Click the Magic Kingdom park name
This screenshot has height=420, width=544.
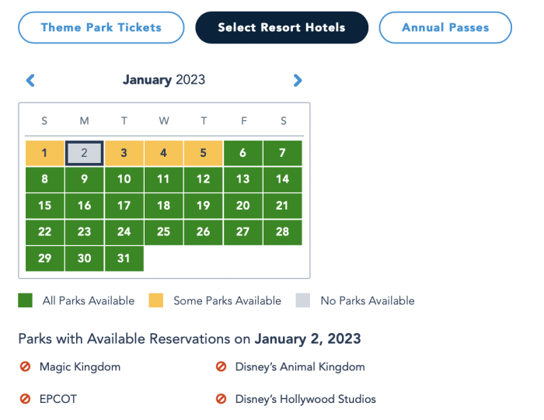tap(80, 367)
